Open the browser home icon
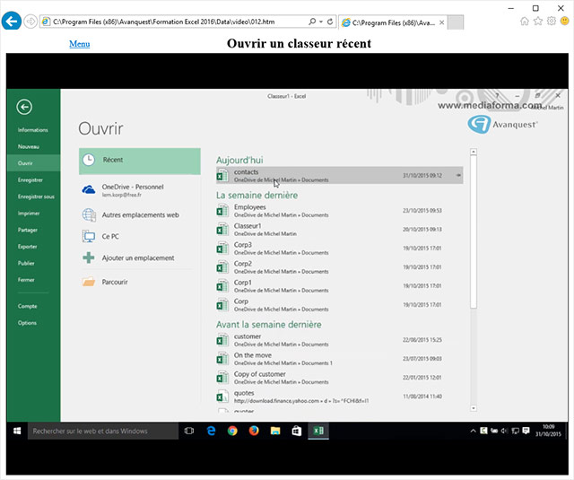574x480 pixels. click(524, 22)
